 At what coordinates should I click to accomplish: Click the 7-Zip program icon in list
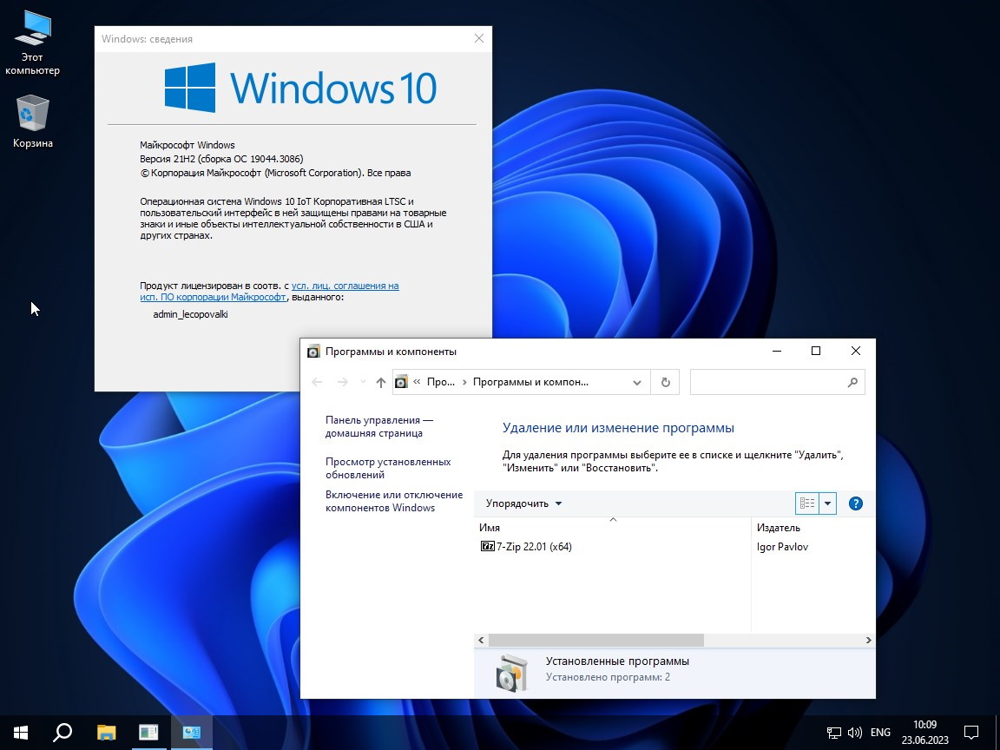487,547
